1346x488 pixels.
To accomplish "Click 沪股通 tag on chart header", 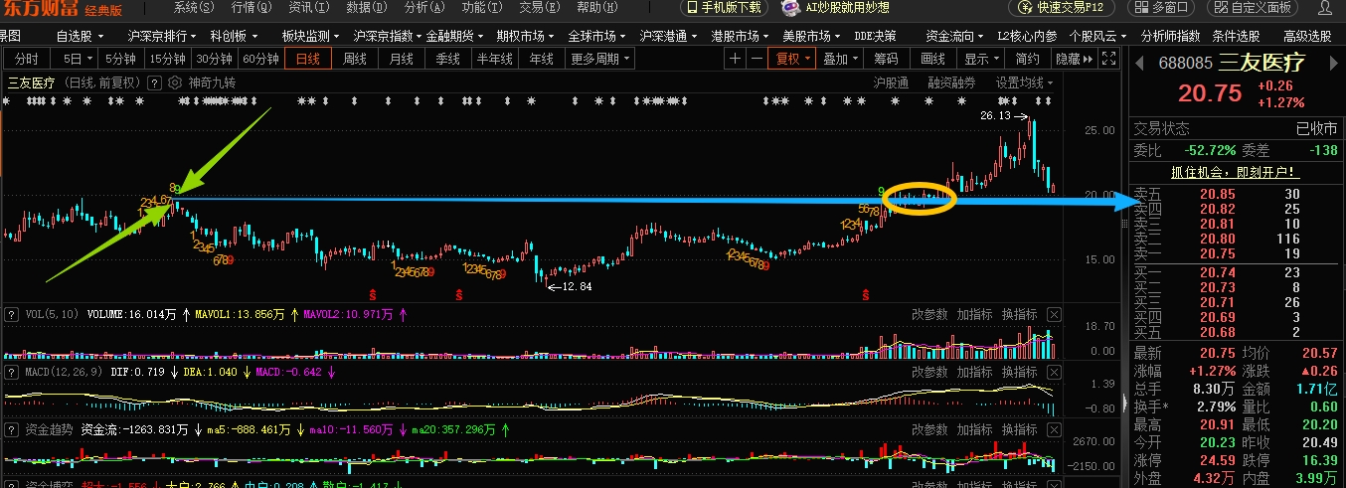I will pyautogui.click(x=891, y=82).
